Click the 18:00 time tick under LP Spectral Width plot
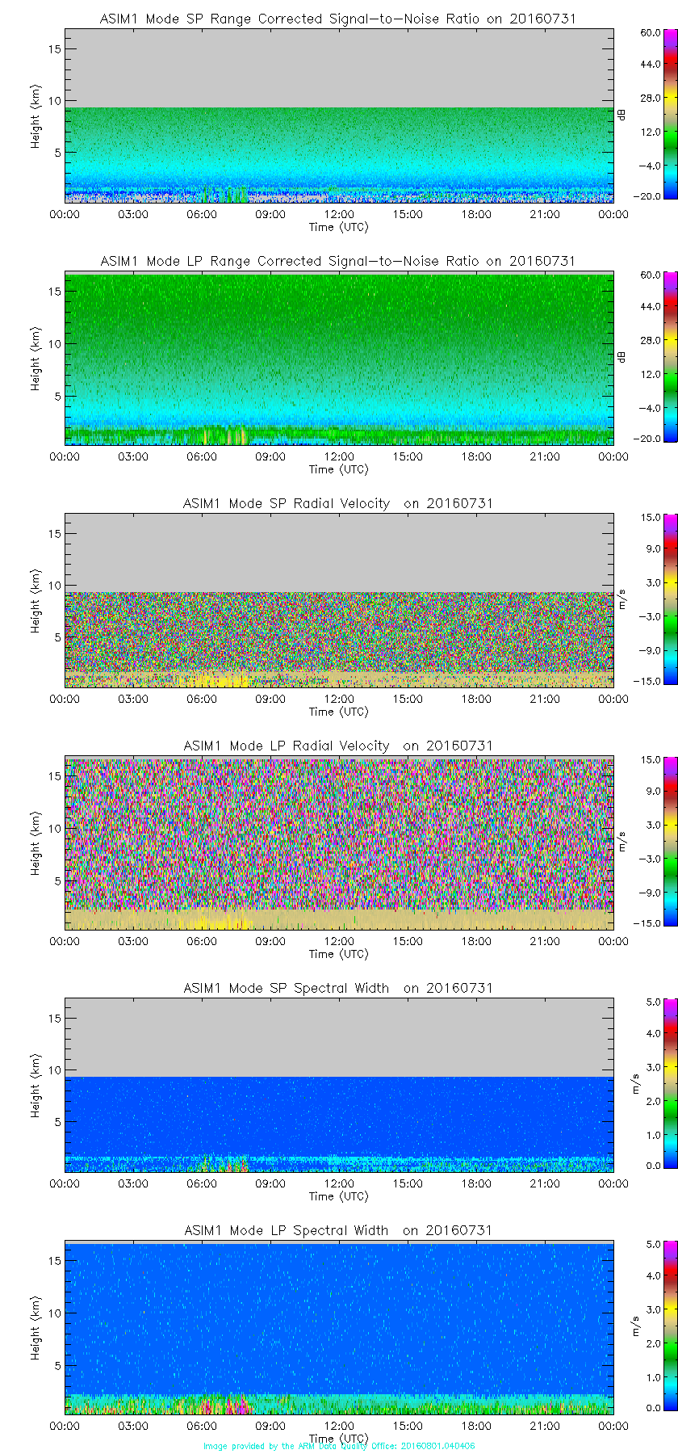Screen dimensions: 678x1454 pyautogui.click(x=476, y=1426)
